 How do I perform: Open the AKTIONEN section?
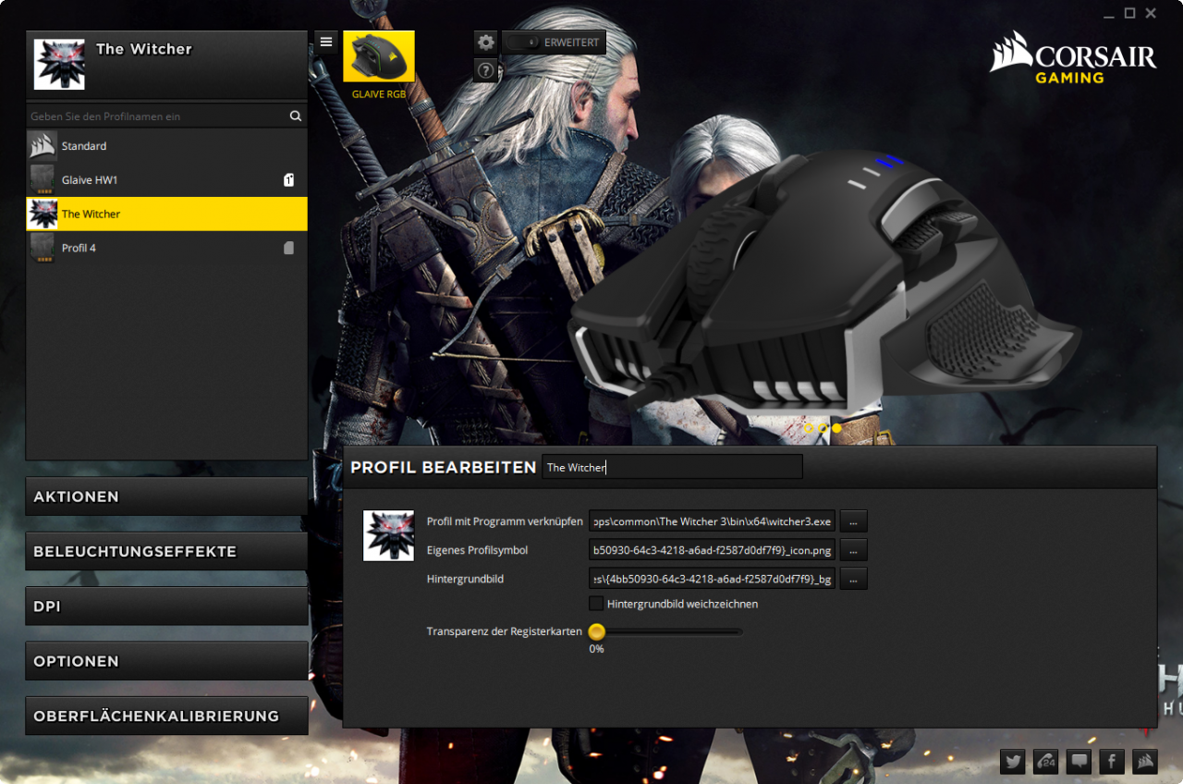tap(166, 496)
